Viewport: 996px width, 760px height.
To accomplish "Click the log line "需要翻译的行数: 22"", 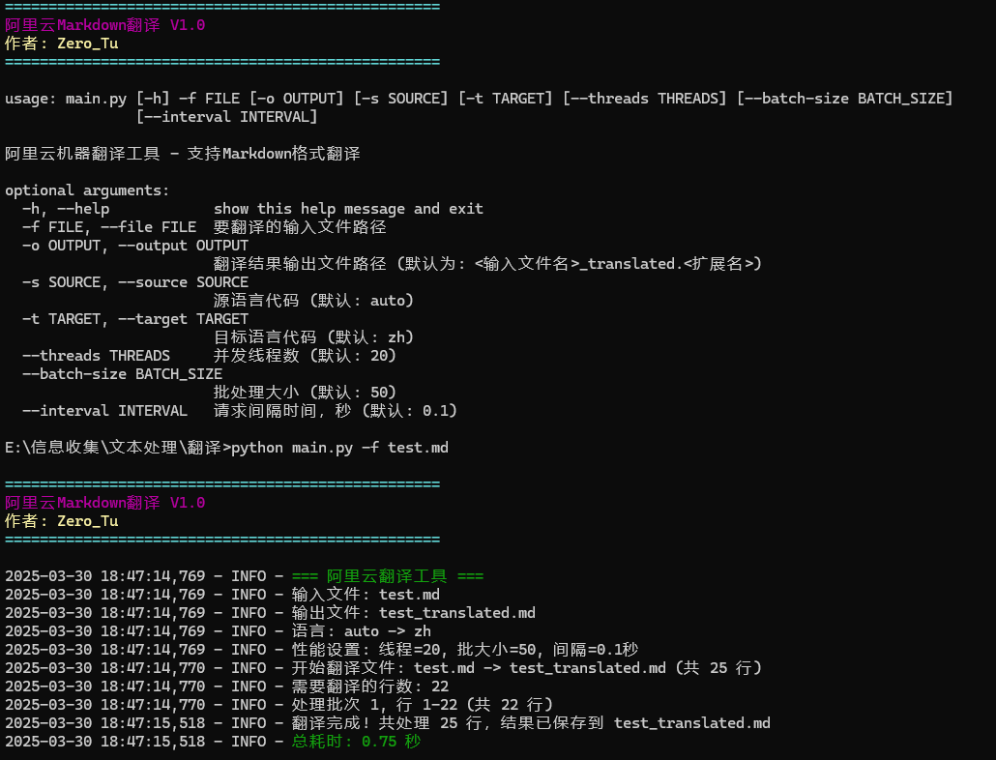I will pos(227,687).
